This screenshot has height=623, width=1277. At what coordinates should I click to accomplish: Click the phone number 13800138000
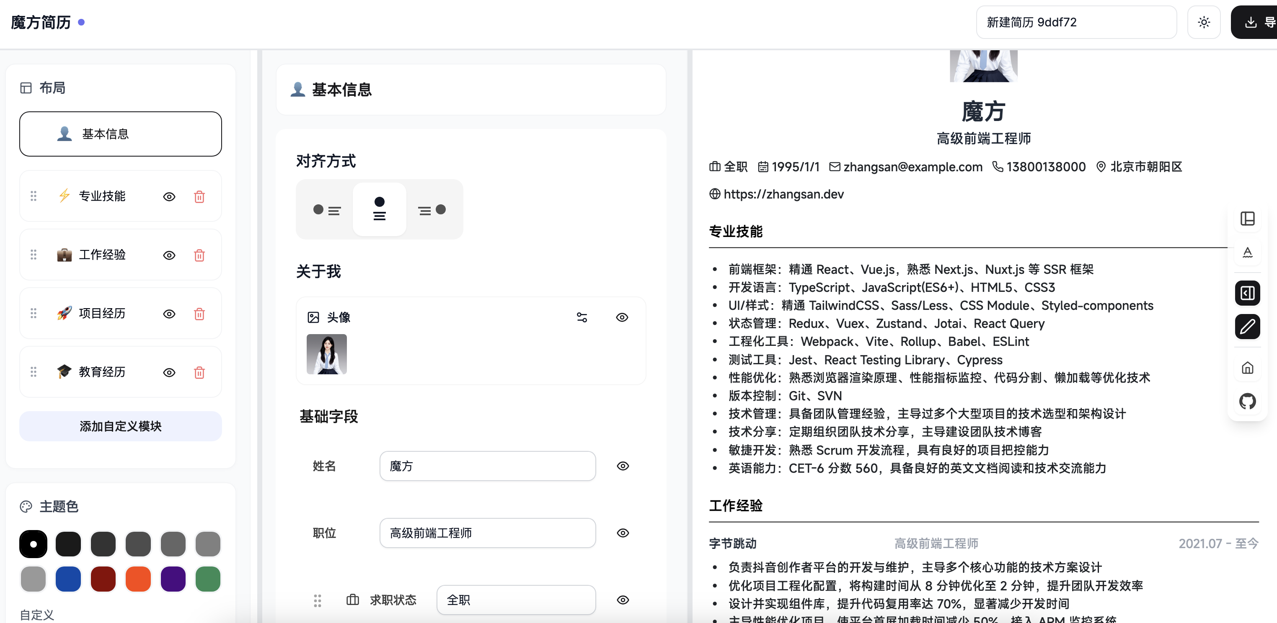tap(1046, 167)
